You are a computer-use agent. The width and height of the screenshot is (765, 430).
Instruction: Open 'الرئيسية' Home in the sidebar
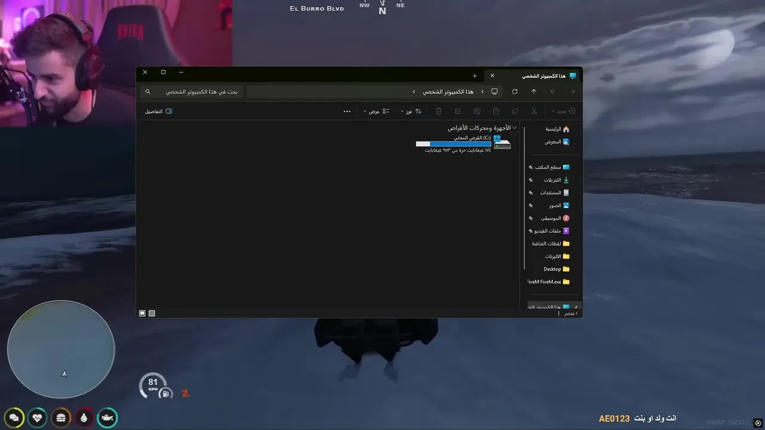pyautogui.click(x=557, y=129)
